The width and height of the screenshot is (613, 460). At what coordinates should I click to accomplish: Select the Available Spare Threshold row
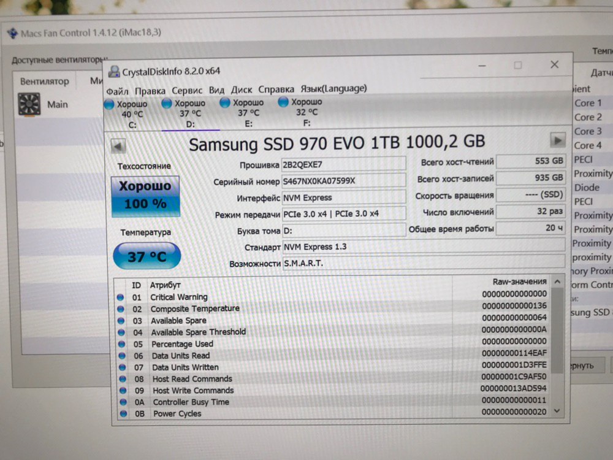[332, 331]
